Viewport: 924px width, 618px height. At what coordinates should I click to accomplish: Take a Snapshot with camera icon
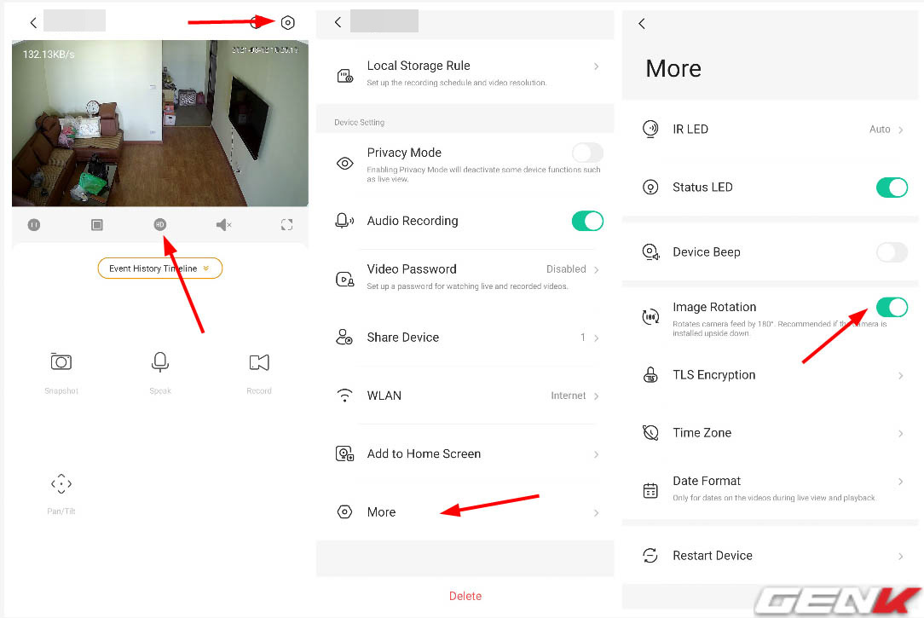(61, 362)
